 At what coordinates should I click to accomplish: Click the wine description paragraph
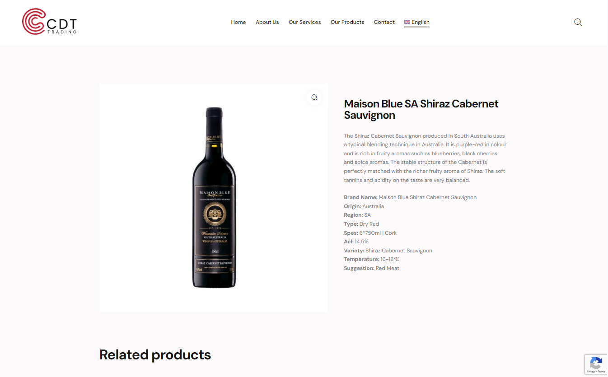[425, 158]
